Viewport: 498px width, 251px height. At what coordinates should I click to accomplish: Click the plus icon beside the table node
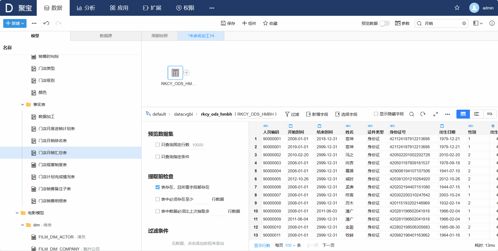(x=187, y=73)
